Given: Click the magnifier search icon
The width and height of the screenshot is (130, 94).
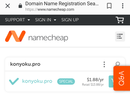Looking at the screenshot, I should [118, 64].
